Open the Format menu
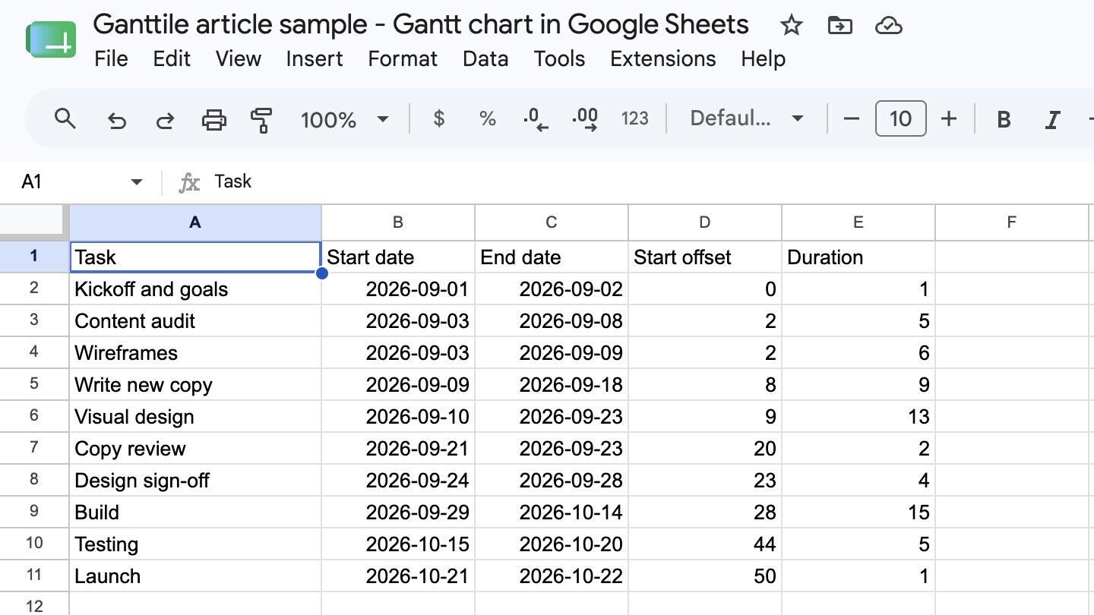Image resolution: width=1094 pixels, height=615 pixels. pyautogui.click(x=403, y=59)
